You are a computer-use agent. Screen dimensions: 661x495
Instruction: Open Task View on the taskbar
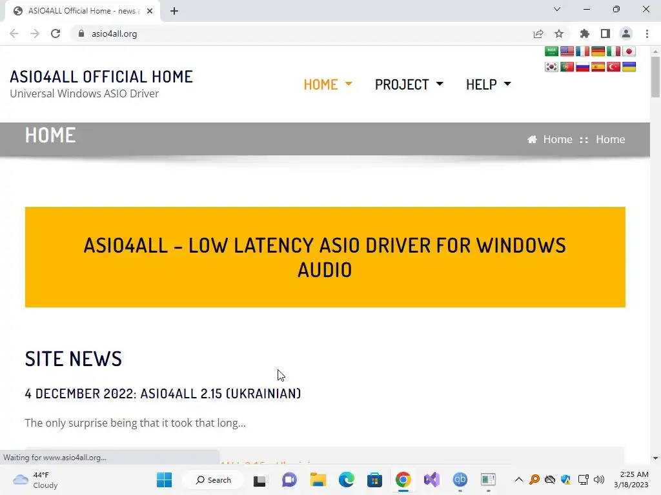[259, 480]
